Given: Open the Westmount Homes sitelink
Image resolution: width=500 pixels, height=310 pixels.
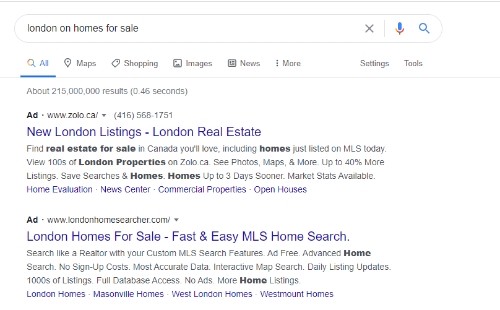Looking at the screenshot, I should (x=296, y=294).
